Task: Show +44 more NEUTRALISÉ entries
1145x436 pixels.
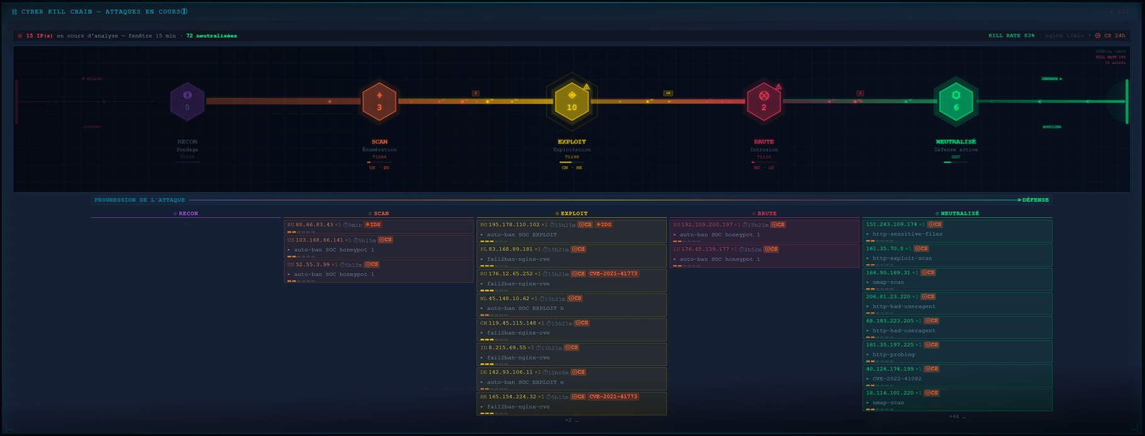Action: 957,416
